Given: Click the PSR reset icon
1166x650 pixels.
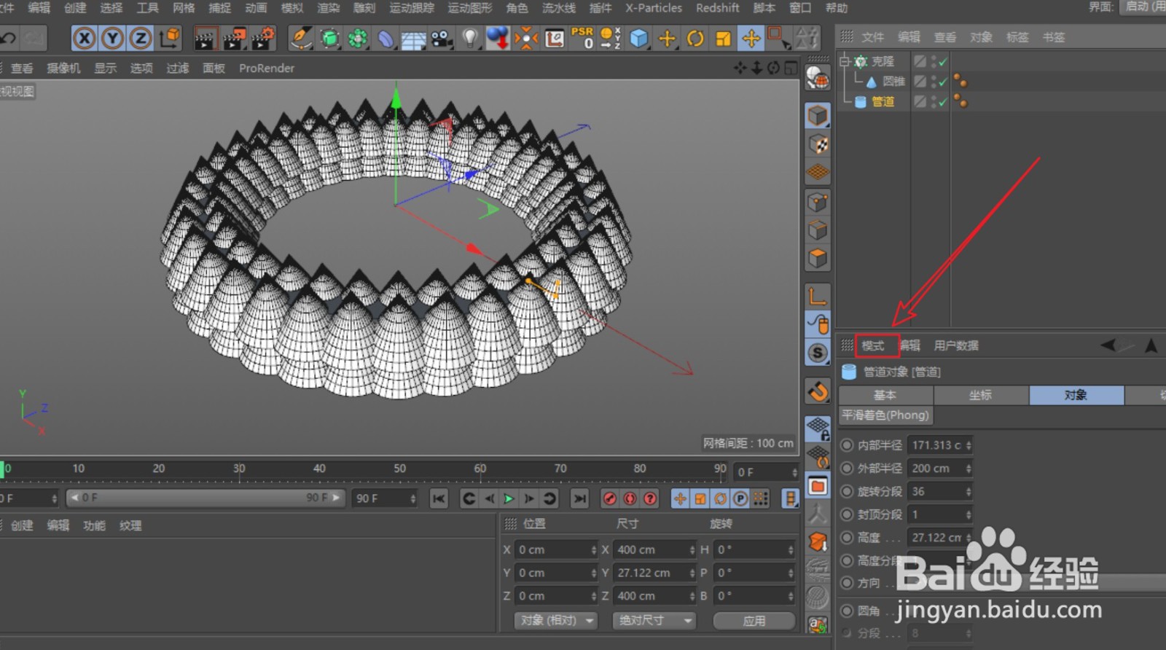Looking at the screenshot, I should click(583, 38).
